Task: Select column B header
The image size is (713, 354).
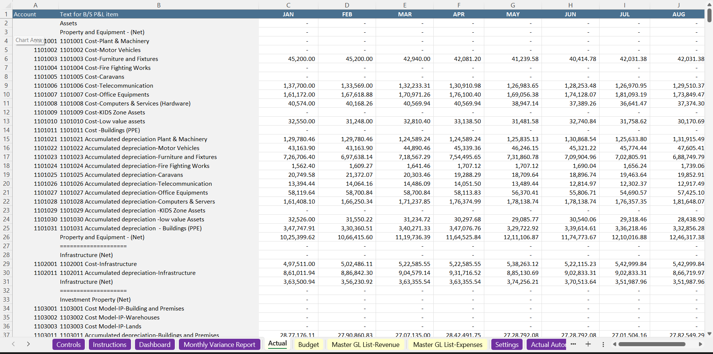Action: coord(158,5)
